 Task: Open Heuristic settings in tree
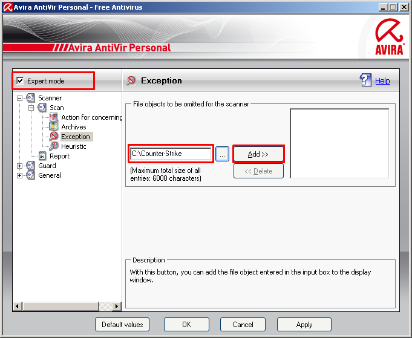point(74,146)
